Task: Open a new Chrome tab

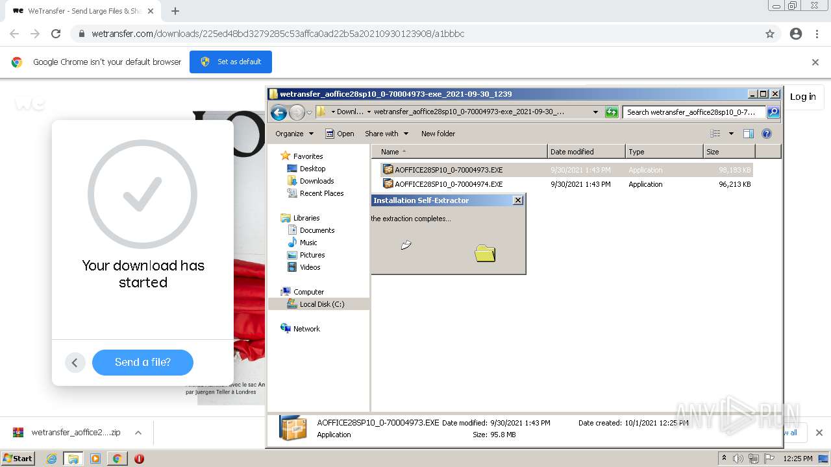Action: click(175, 11)
